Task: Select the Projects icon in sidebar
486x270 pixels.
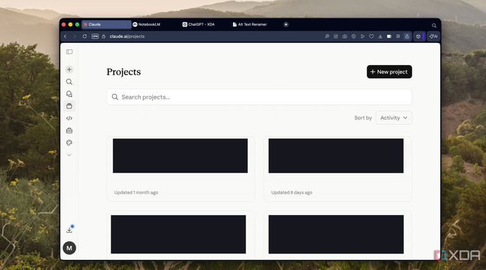Action: pyautogui.click(x=70, y=106)
